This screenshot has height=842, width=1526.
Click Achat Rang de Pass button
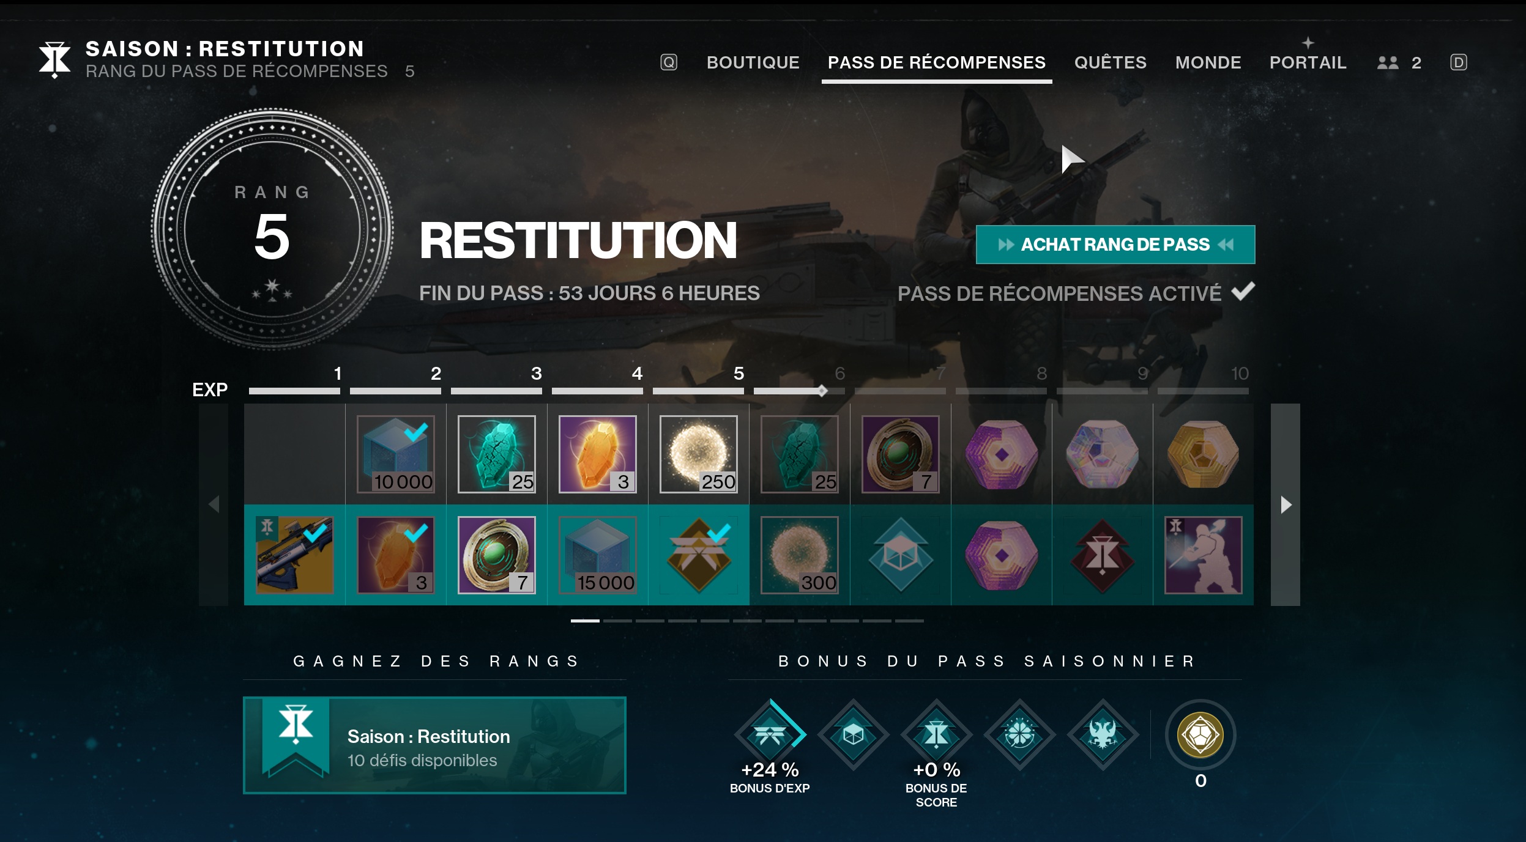coord(1115,245)
